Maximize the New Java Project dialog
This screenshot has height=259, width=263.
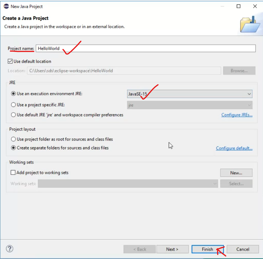tap(239, 6)
